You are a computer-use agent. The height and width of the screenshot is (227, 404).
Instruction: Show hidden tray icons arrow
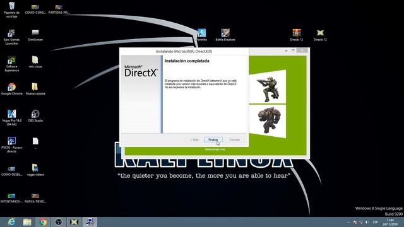pos(349,223)
